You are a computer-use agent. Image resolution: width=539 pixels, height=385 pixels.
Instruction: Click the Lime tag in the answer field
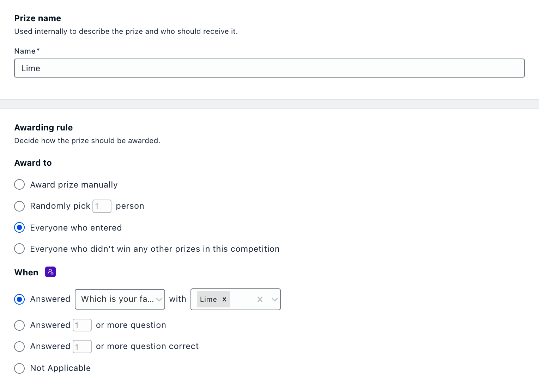[x=208, y=299]
